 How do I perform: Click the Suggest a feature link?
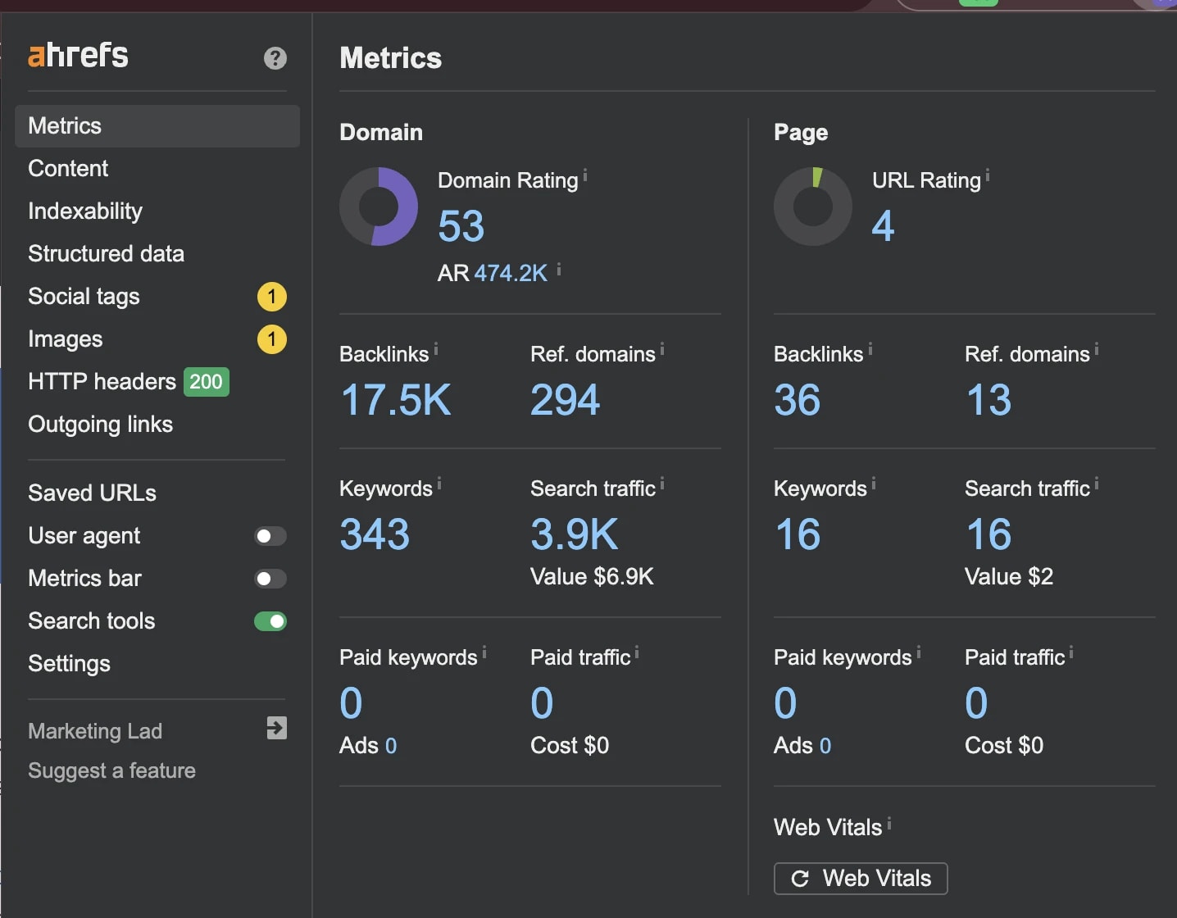111,771
